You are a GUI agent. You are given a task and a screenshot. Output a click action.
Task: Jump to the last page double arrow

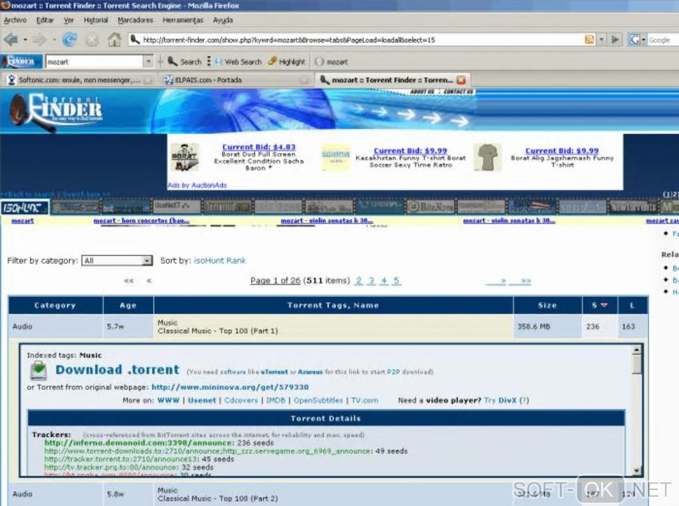pos(526,281)
